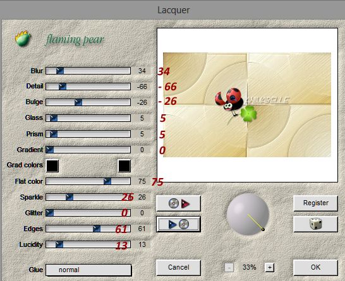Open the Glue mode normal selector
Viewport: 345px width, 281px height.
(x=88, y=270)
